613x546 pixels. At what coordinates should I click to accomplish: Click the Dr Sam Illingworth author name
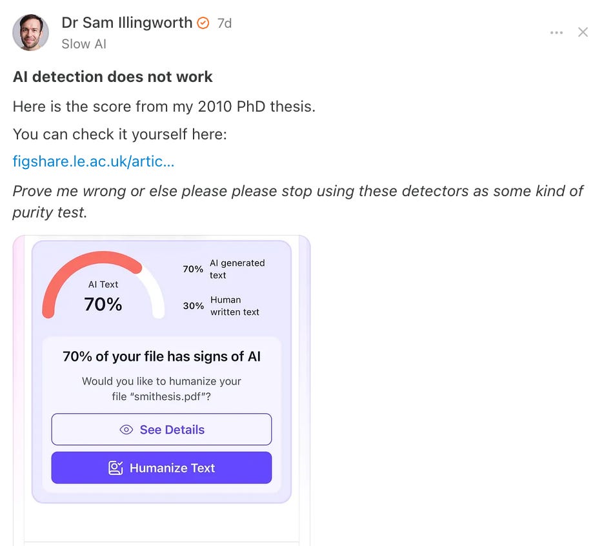(126, 23)
